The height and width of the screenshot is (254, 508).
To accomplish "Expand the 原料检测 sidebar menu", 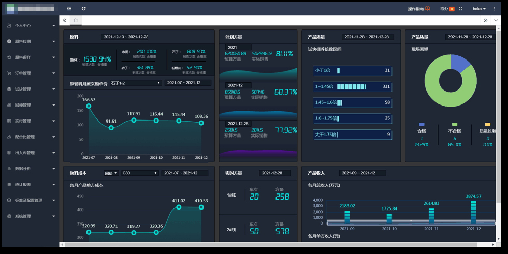I will tap(31, 41).
